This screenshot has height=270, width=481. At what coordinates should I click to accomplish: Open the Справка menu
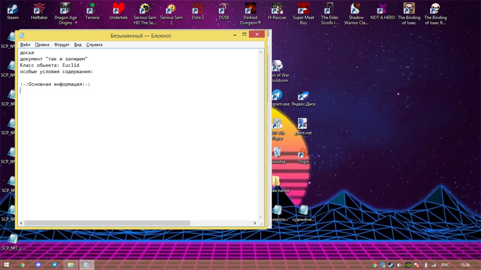[x=94, y=45]
